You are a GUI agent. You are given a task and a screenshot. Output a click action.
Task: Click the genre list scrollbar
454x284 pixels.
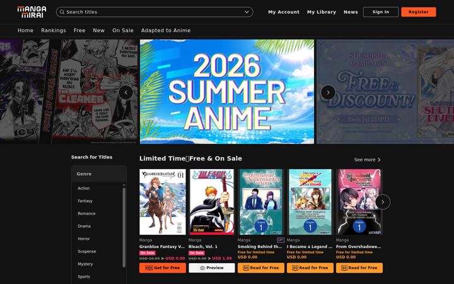pyautogui.click(x=124, y=227)
